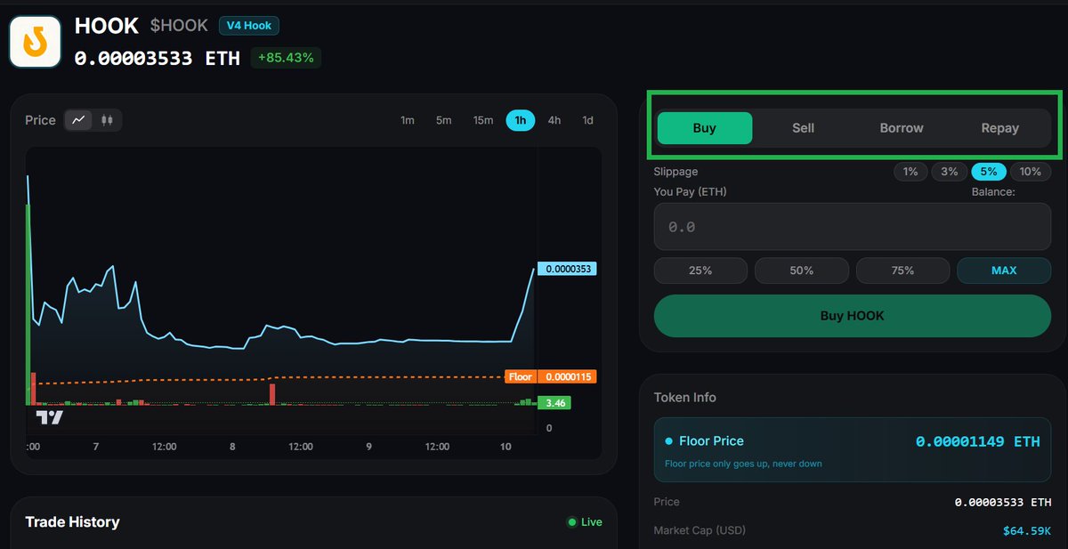Select the 4h timeframe
Image resolution: width=1068 pixels, height=549 pixels.
(554, 120)
